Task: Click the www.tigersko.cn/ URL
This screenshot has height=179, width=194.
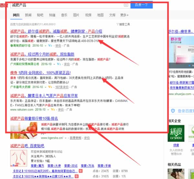Action: pos(52,138)
